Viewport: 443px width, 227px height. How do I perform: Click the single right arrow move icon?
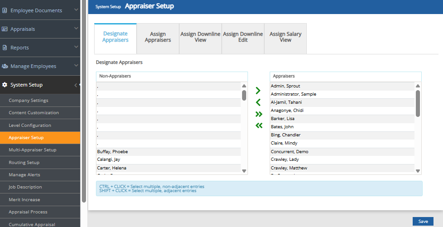258,91
